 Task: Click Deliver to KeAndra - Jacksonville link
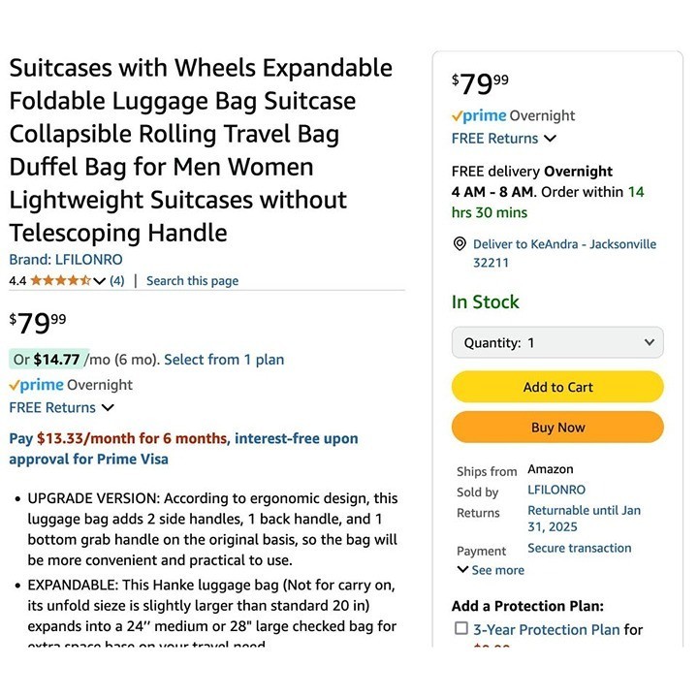[x=564, y=244]
